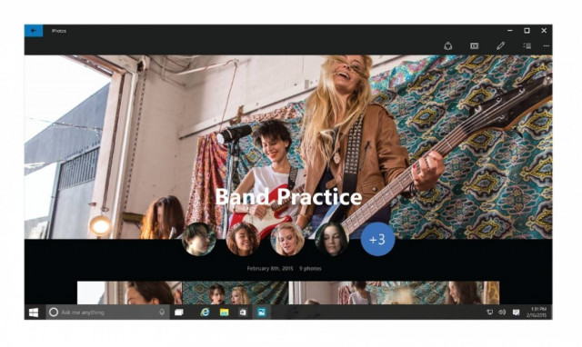Open the Action Center notifications icon
Viewport: 582px width, 347px height.
516,312
